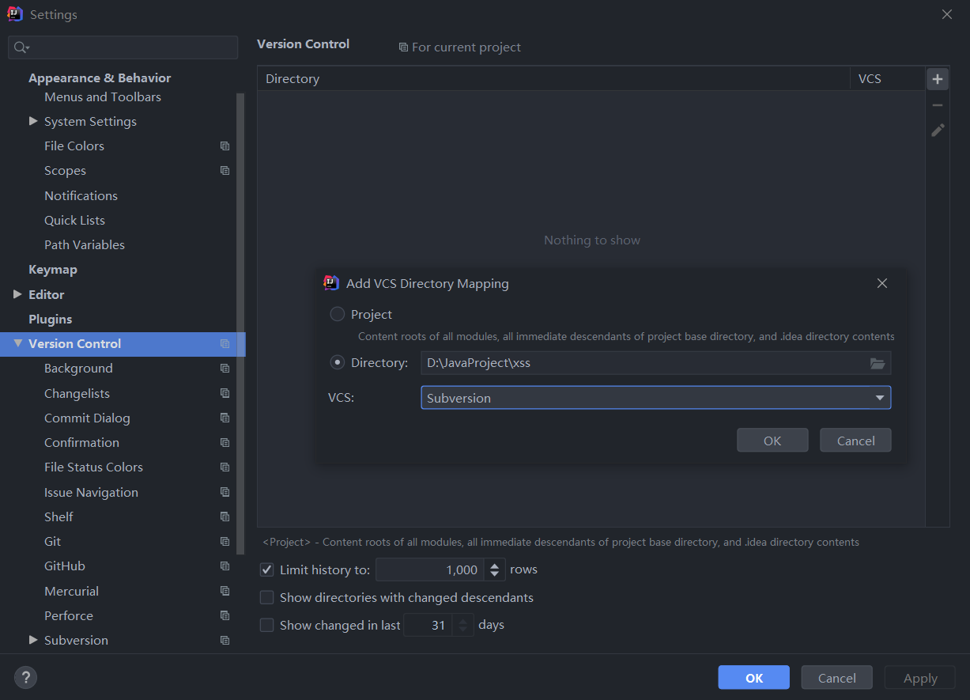Click project-level icon beside Subversion
The image size is (970, 700).
225,641
